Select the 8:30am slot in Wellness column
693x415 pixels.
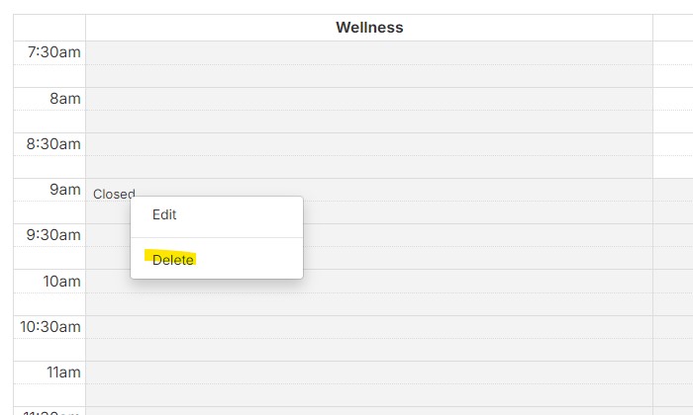pyautogui.click(x=369, y=144)
